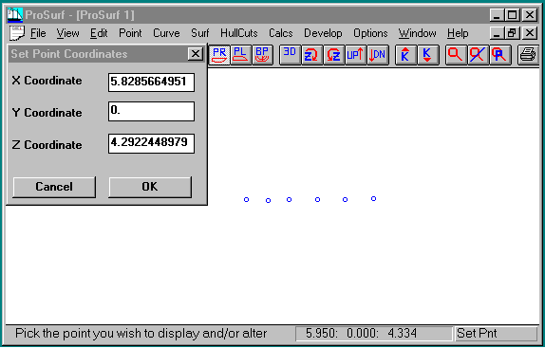Open the Curve menu
Screen dimensions: 545x348
[x=166, y=33]
